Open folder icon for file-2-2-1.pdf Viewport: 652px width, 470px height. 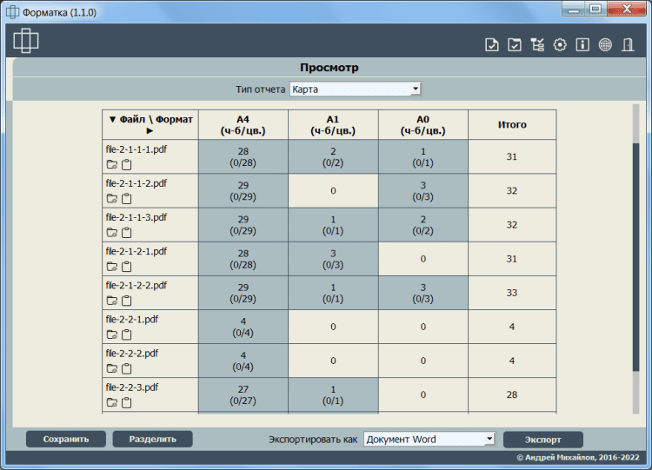[x=112, y=334]
